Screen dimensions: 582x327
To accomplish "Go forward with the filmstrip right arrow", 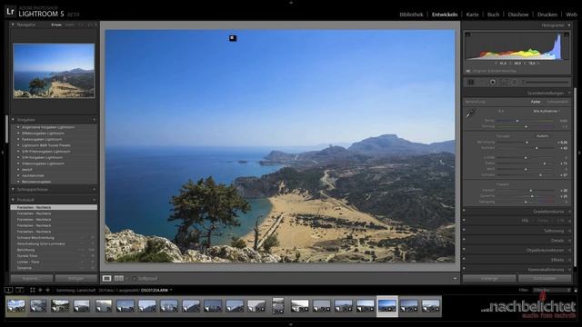I will [48, 290].
